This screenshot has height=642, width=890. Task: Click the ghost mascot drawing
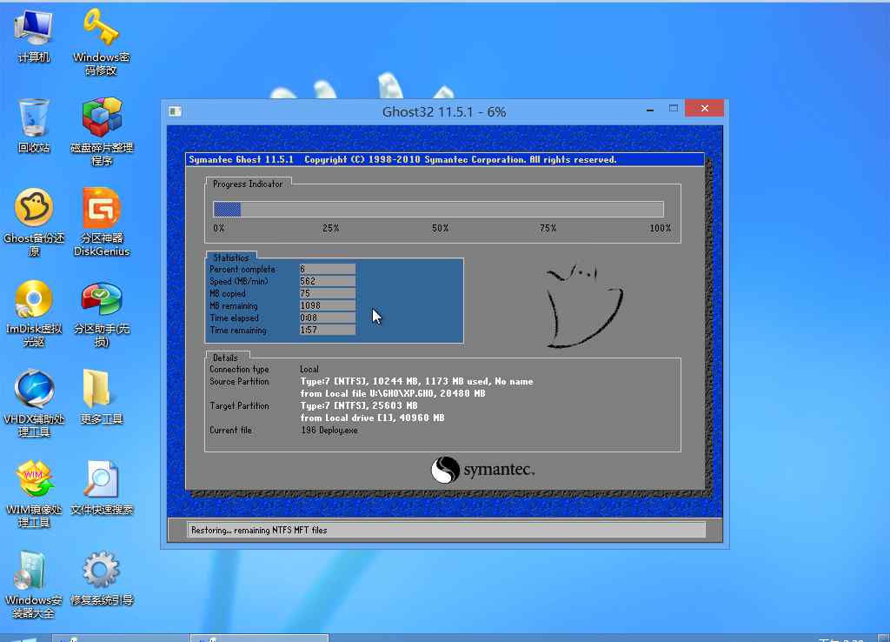(583, 305)
